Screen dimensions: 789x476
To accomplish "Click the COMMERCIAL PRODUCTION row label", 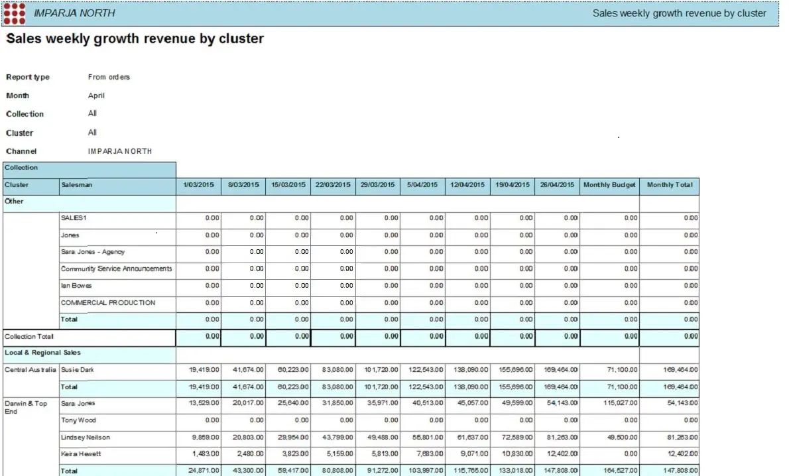I will (108, 303).
